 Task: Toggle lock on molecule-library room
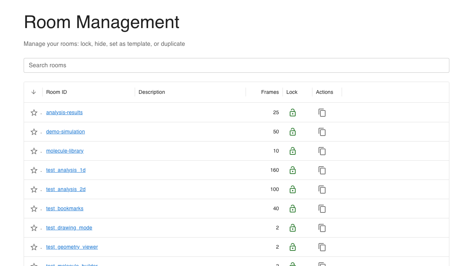tap(293, 151)
